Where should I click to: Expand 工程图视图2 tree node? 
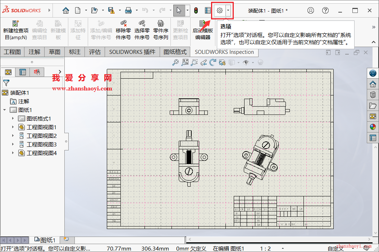[x=13, y=136]
